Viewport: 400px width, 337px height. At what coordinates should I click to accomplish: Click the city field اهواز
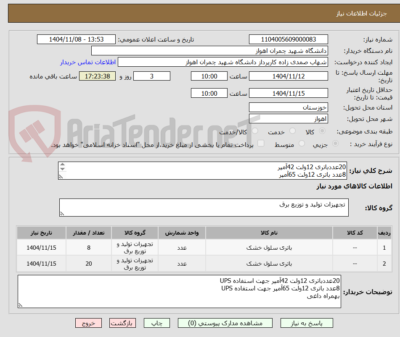coord(288,119)
